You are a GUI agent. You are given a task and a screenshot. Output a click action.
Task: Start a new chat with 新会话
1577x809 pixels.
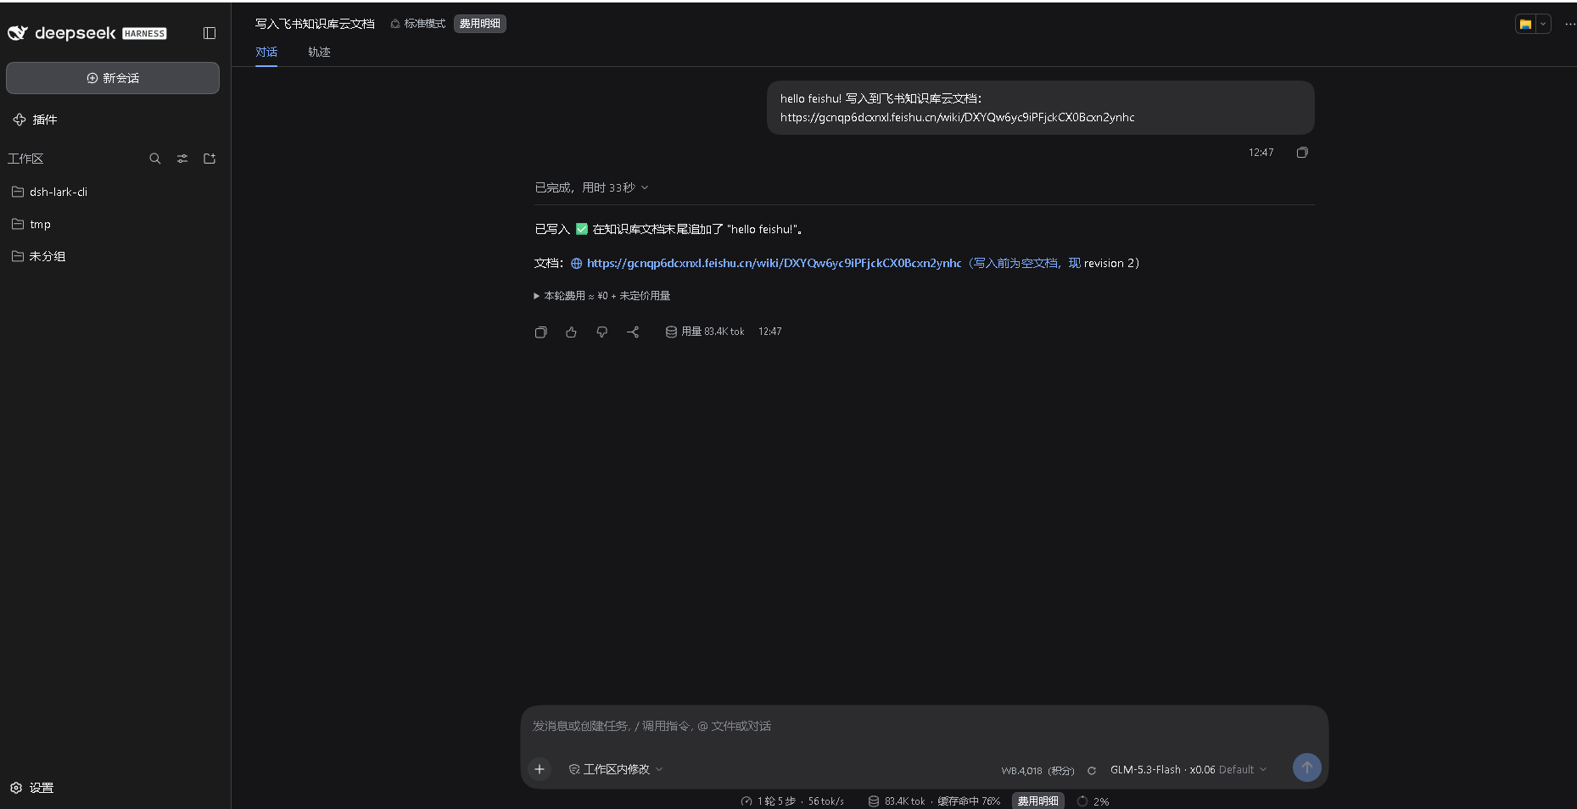tap(113, 78)
